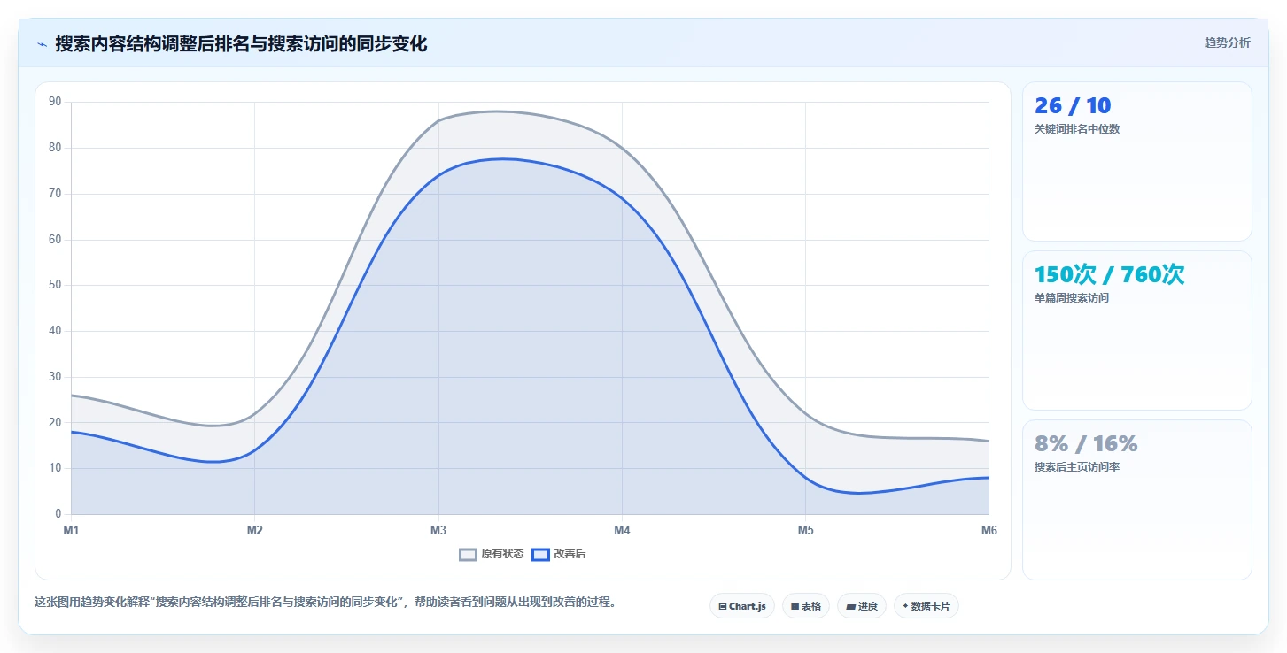Toggle the 改善后 legend item
The height and width of the screenshot is (653, 1287).
[559, 555]
